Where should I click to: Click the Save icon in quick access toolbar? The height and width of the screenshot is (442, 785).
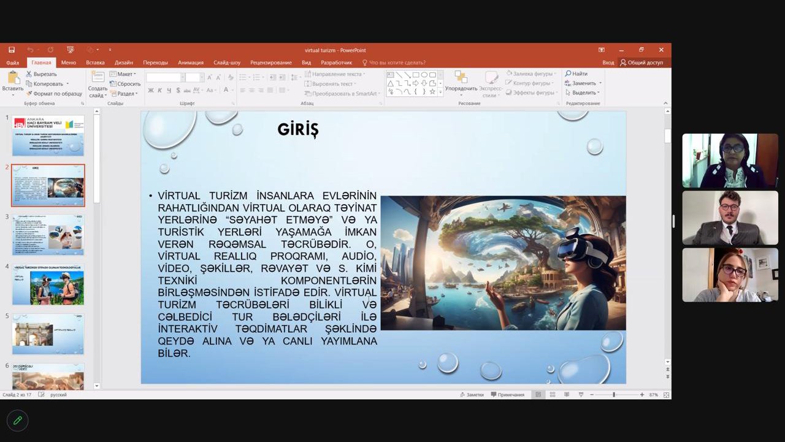tap(11, 50)
